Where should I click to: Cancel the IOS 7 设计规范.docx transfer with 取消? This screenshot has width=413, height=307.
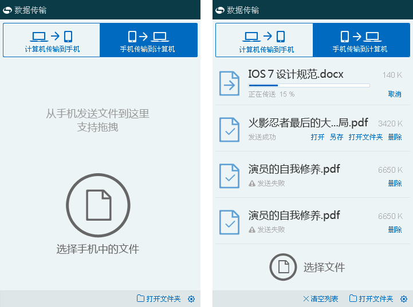pos(395,94)
